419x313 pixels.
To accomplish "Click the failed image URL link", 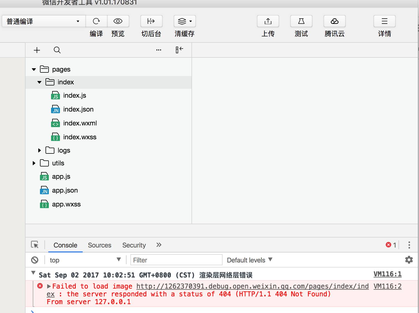I will coord(252,286).
